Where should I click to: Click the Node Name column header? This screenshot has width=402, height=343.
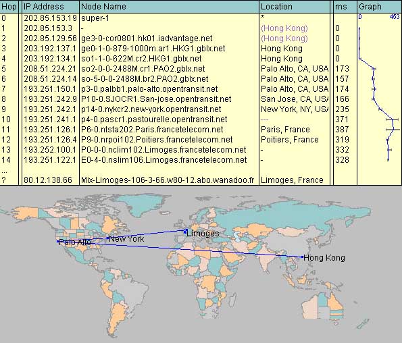(169, 7)
